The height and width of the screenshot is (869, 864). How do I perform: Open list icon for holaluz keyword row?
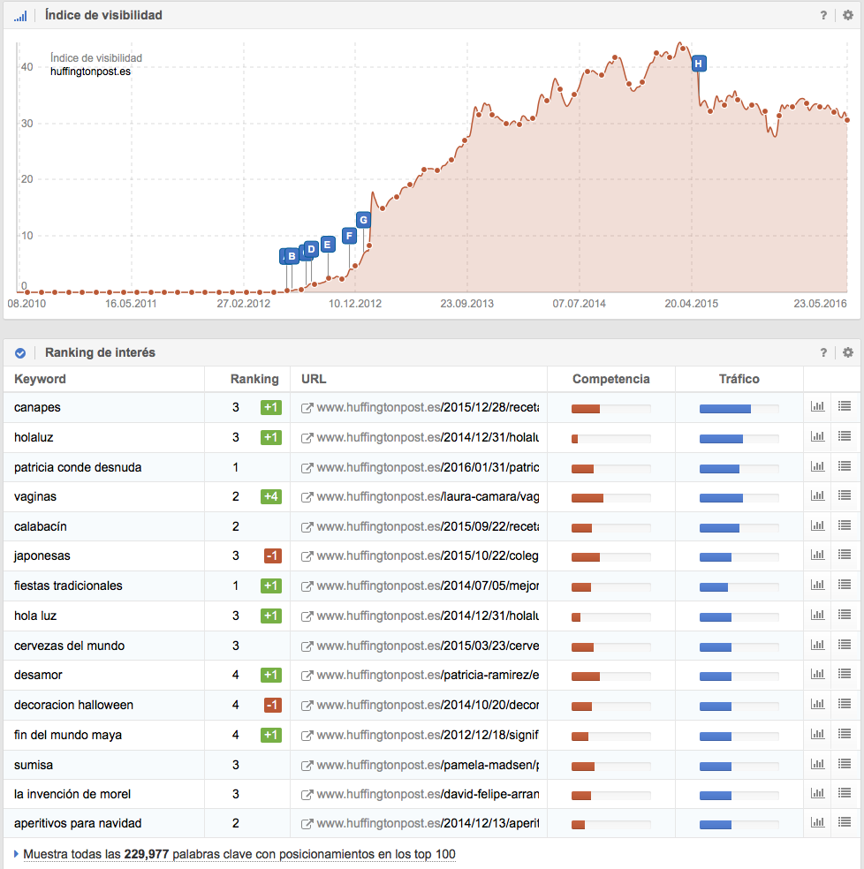point(845,437)
